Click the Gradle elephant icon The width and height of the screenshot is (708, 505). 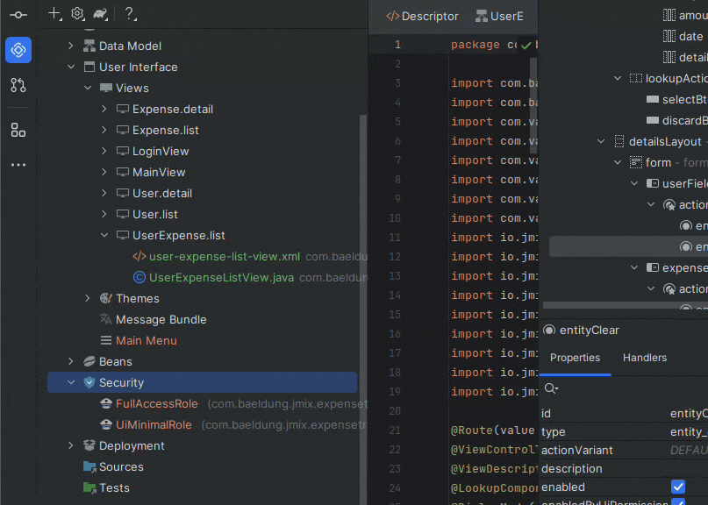(x=101, y=14)
